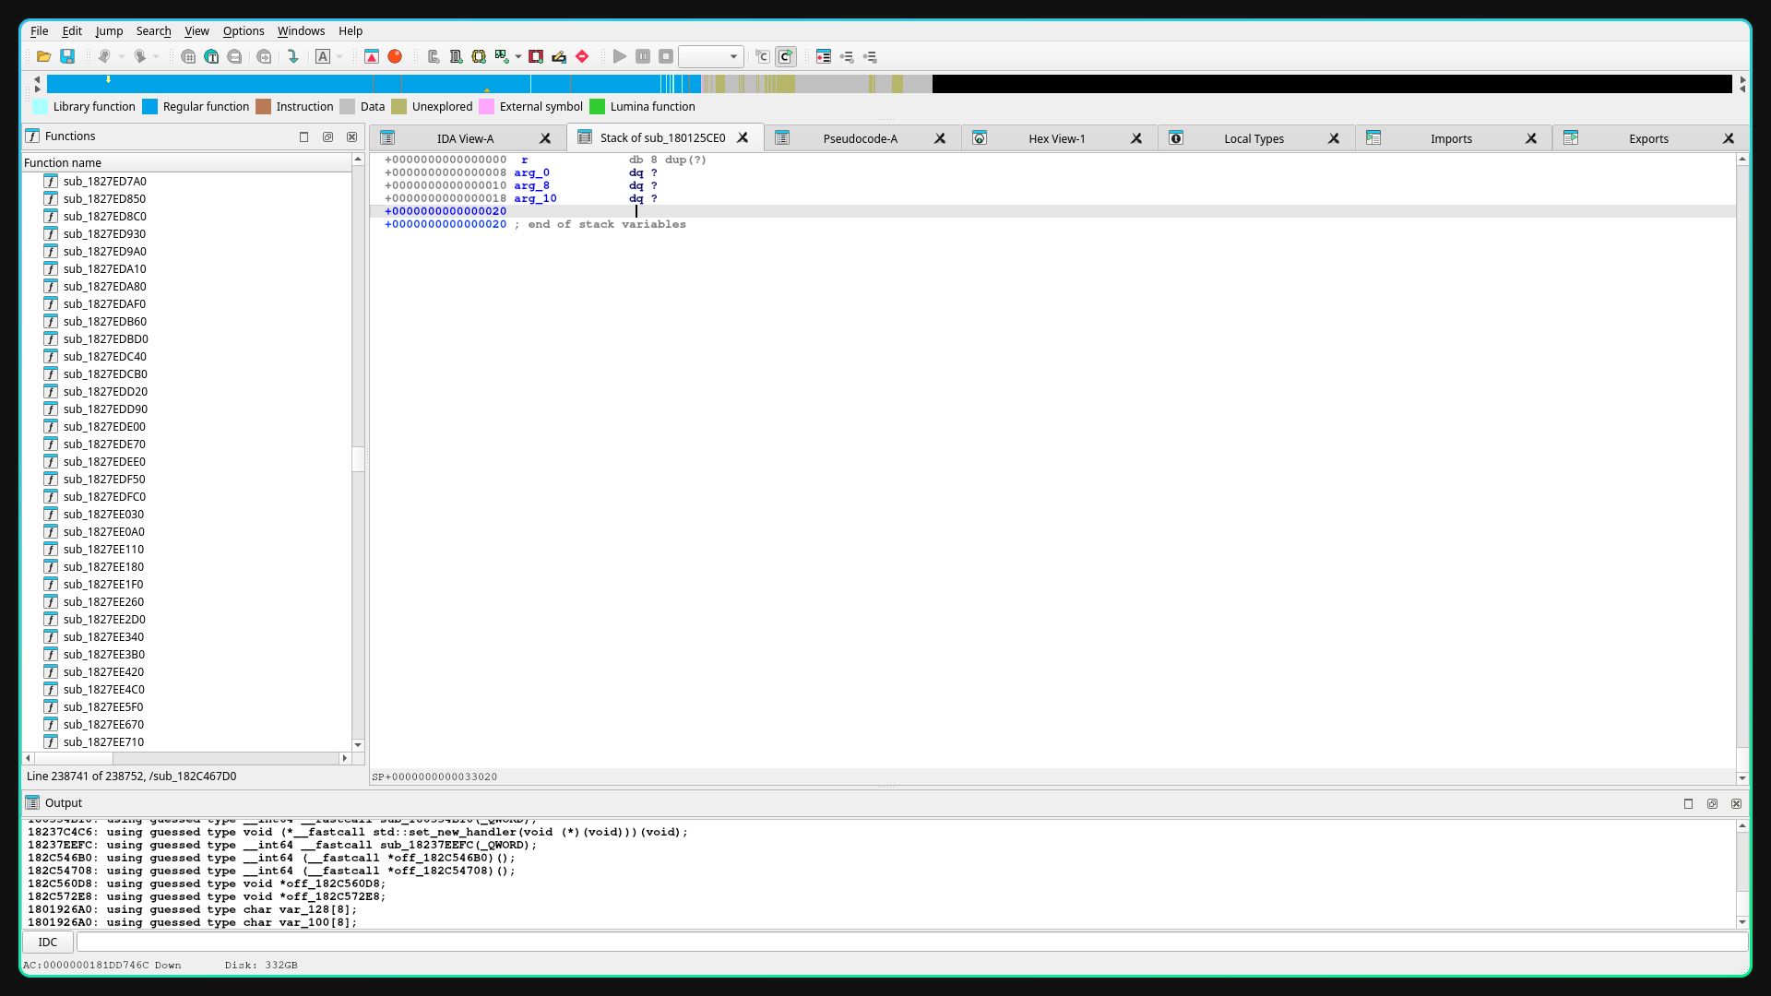Click the red stop-sign toolbar icon
Screen dimensions: 1771x996
pos(582,57)
